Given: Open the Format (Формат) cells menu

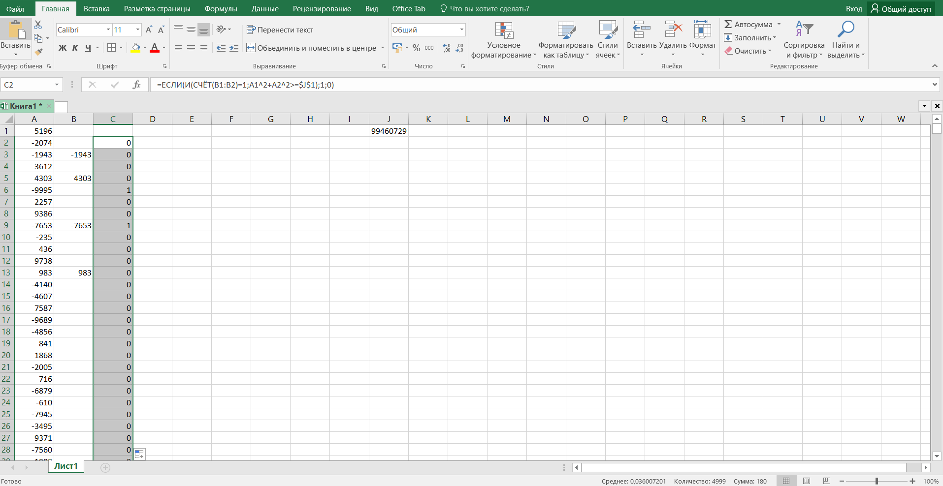Looking at the screenshot, I should 703,38.
